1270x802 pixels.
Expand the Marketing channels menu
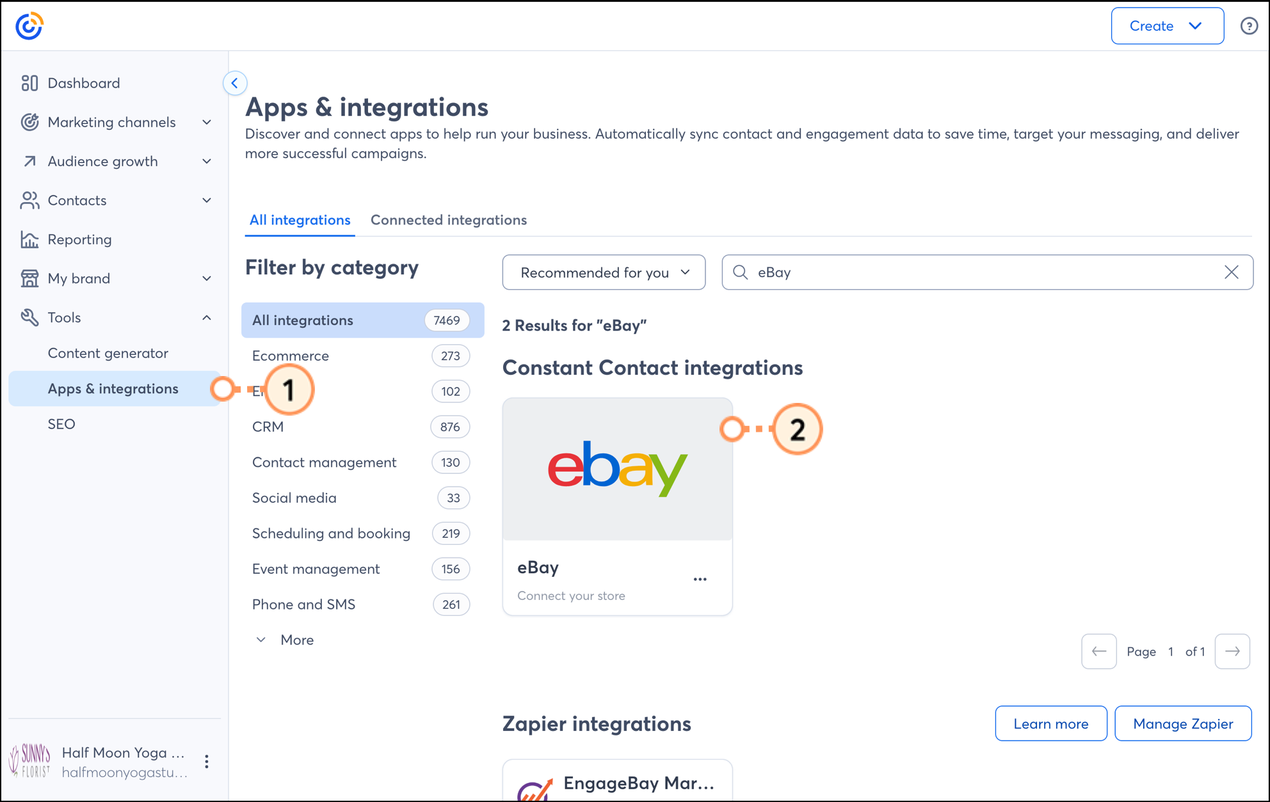tap(207, 122)
